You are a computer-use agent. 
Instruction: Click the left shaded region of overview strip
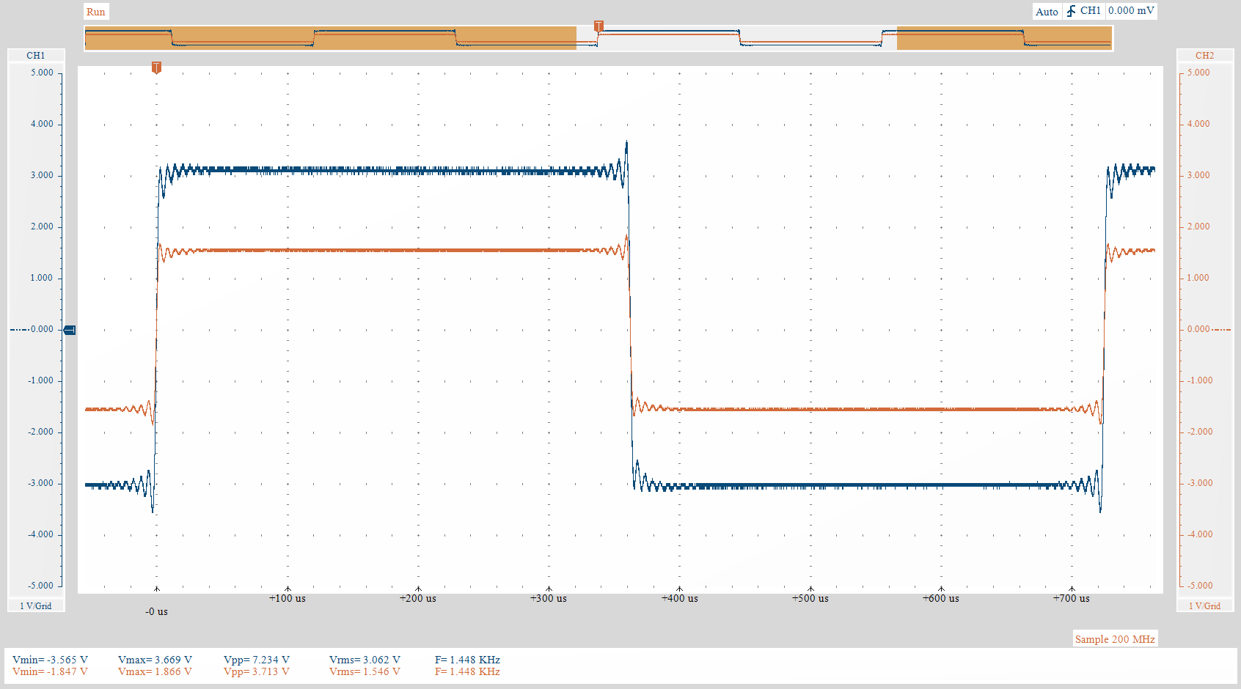(331, 38)
